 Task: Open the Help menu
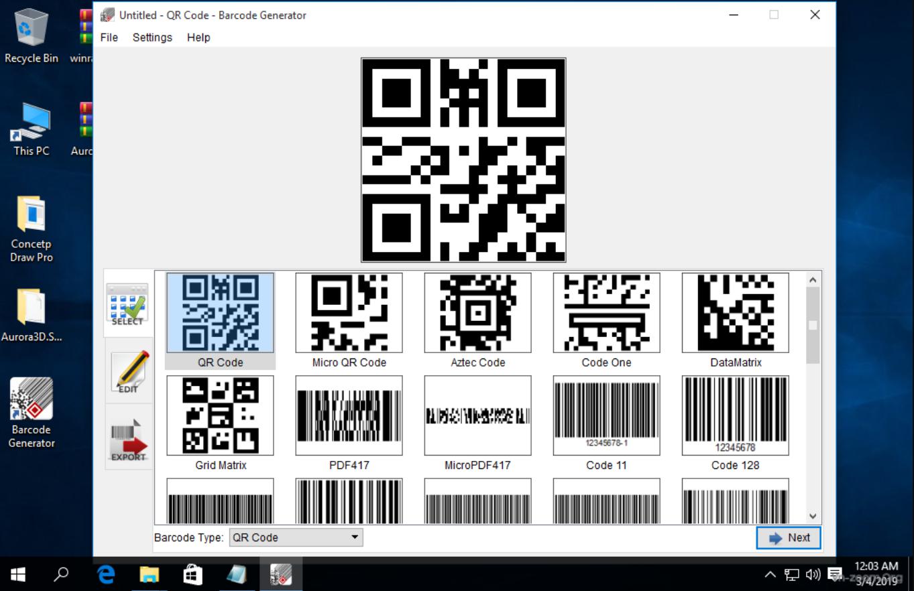click(x=198, y=38)
